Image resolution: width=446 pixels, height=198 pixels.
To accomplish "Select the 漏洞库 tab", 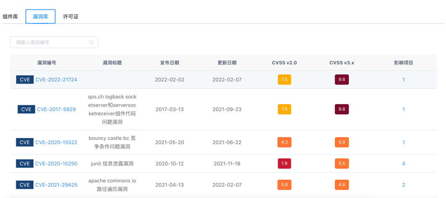I will coord(40,16).
